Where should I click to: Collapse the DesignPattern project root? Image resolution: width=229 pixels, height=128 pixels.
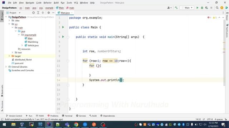point(6,17)
